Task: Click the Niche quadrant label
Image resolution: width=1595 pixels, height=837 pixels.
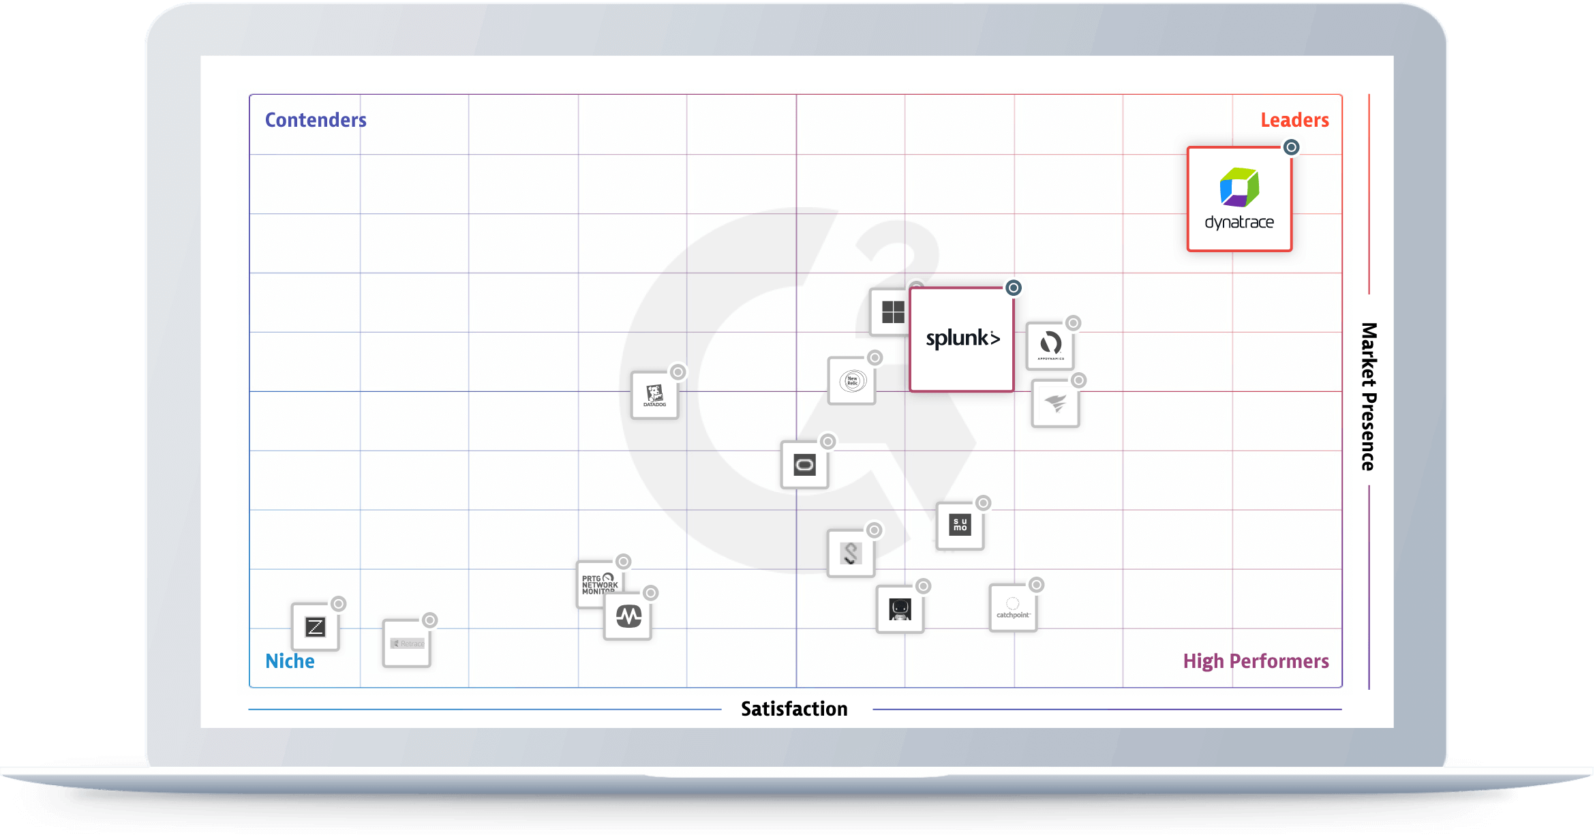Action: tap(290, 661)
